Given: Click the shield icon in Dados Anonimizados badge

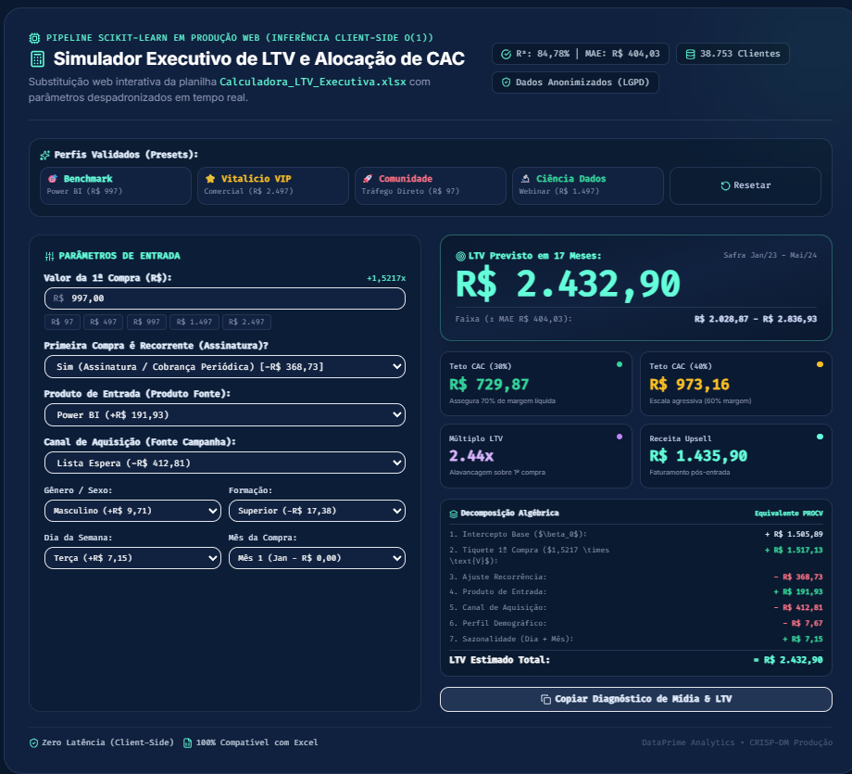Looking at the screenshot, I should point(506,82).
